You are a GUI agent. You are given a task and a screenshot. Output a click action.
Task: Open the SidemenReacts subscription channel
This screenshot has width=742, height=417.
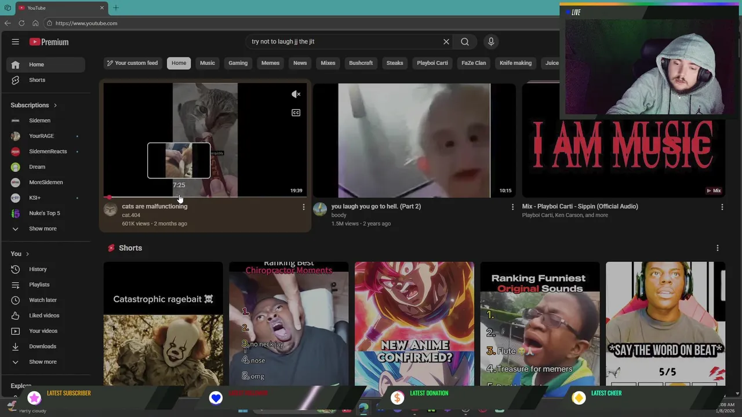tap(46, 151)
